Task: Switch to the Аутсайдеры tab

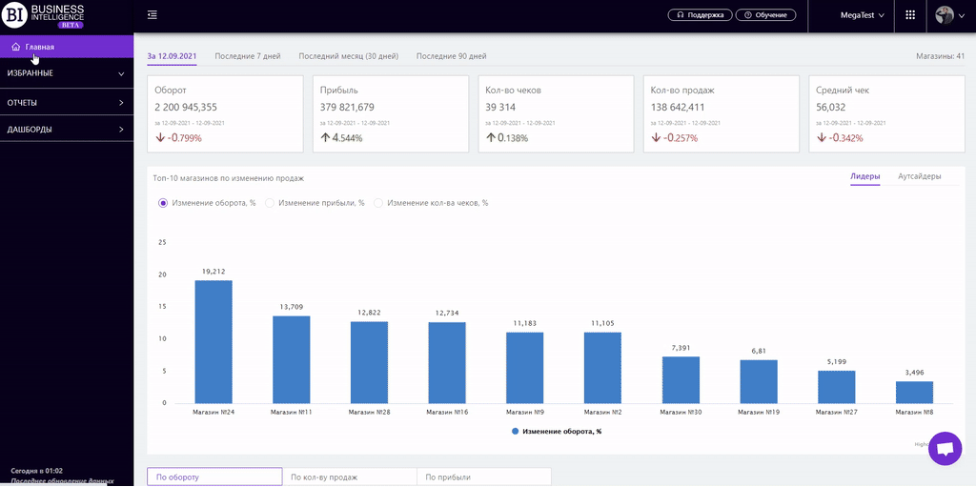Action: (x=919, y=176)
